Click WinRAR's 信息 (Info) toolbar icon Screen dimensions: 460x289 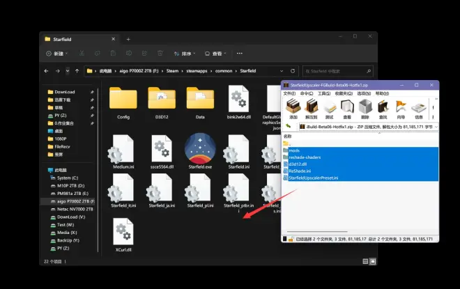[419, 109]
